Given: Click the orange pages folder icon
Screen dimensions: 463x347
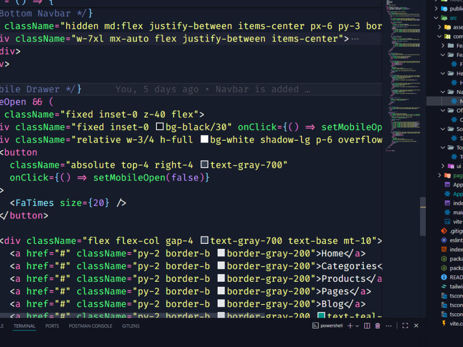Looking at the screenshot, I should 448,175.
